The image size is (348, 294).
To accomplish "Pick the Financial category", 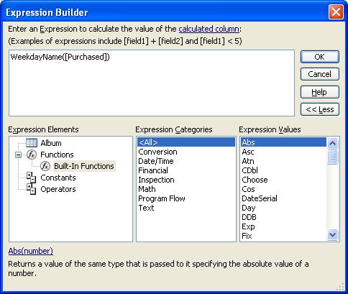I will pyautogui.click(x=153, y=170).
